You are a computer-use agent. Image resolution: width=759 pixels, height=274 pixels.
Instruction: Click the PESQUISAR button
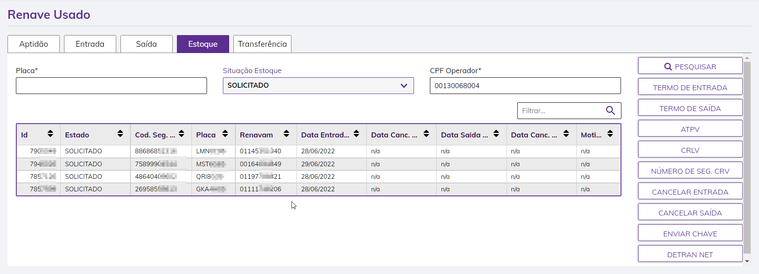(690, 66)
